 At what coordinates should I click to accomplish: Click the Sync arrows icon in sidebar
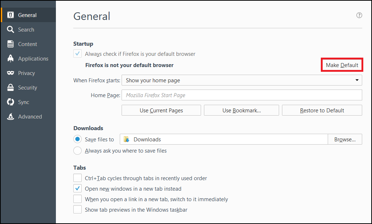[11, 102]
